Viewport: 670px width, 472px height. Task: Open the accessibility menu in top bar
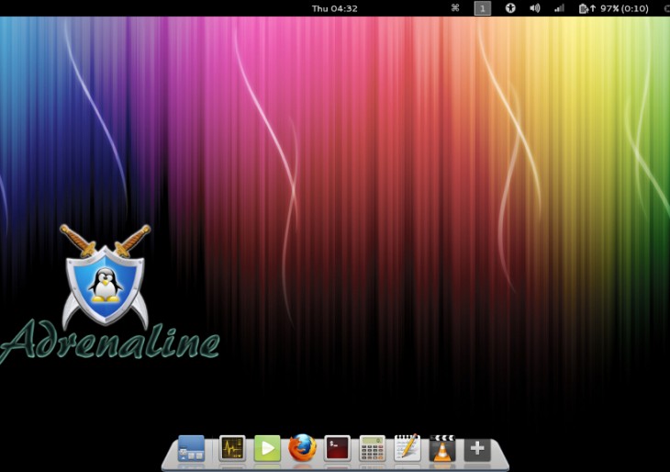(509, 8)
